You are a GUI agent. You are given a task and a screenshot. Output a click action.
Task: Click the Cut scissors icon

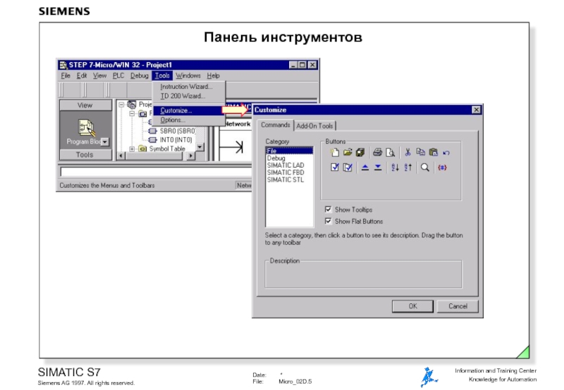407,153
